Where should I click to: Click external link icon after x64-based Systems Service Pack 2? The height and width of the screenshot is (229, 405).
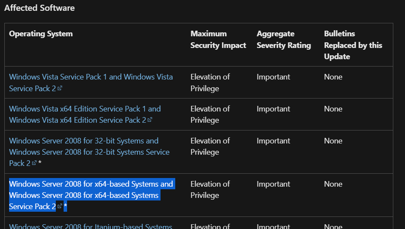click(60, 206)
